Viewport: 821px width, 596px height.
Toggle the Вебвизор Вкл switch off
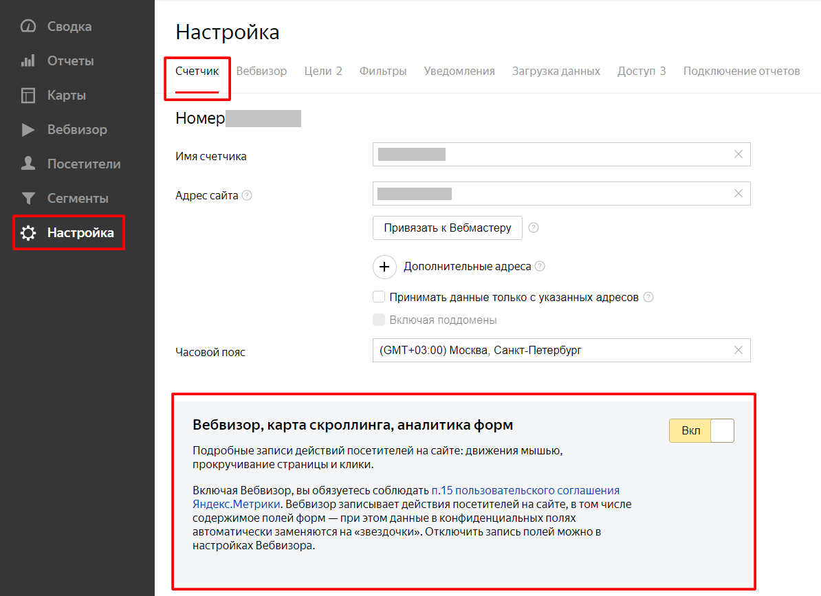tap(701, 431)
